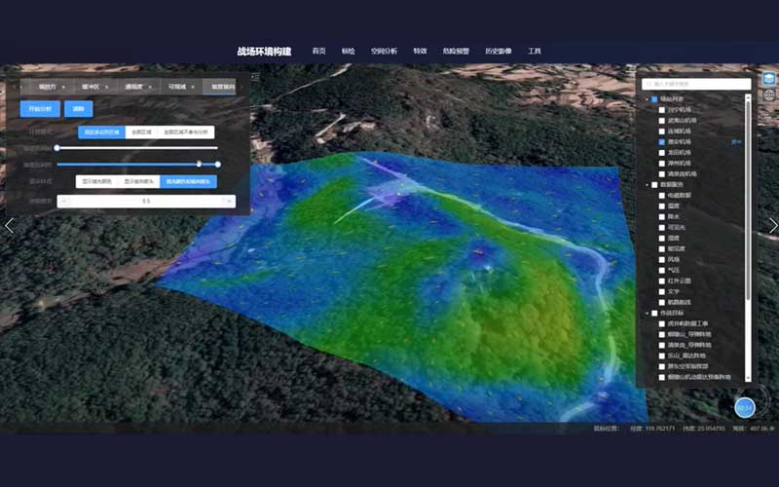Open the 危险预警 menu
This screenshot has height=487, width=779.
455,51
